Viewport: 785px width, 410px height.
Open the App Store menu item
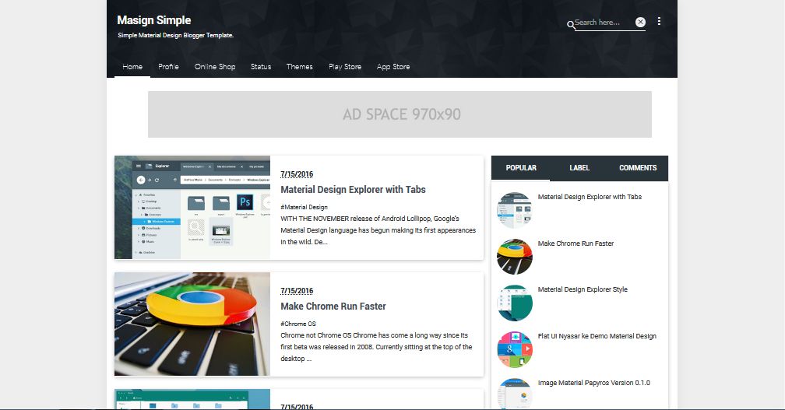pos(393,66)
